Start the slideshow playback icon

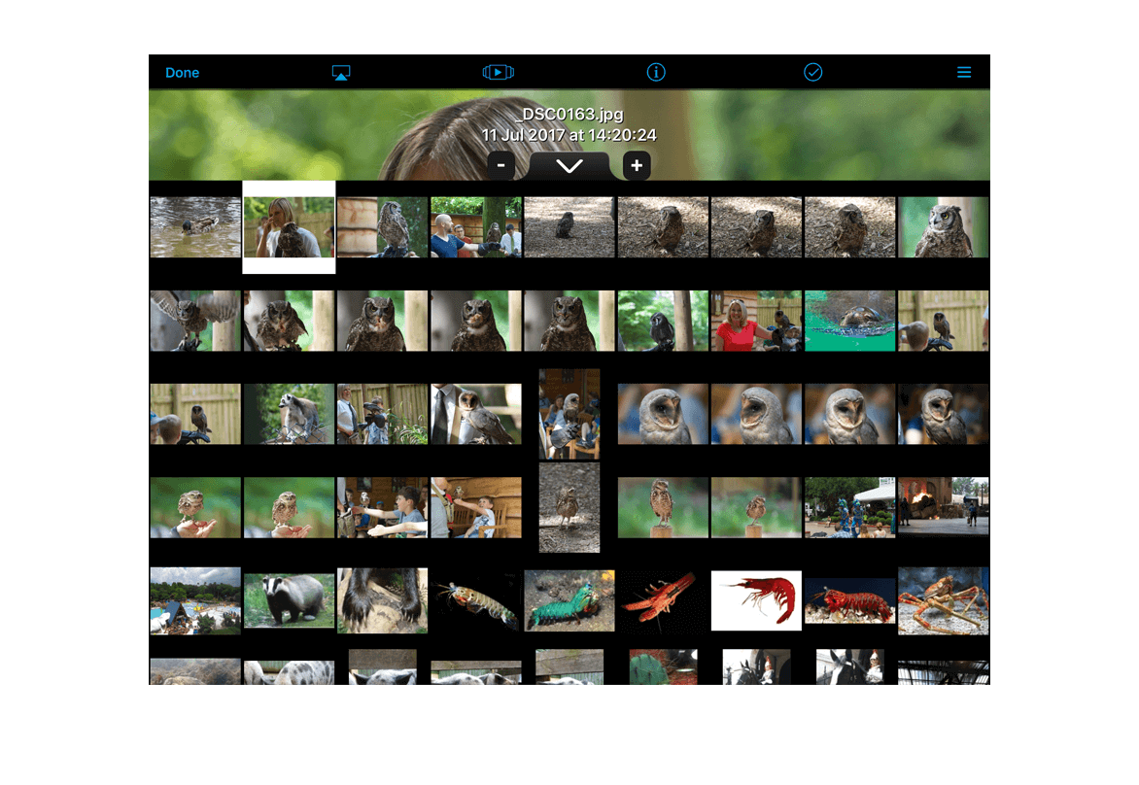[499, 72]
